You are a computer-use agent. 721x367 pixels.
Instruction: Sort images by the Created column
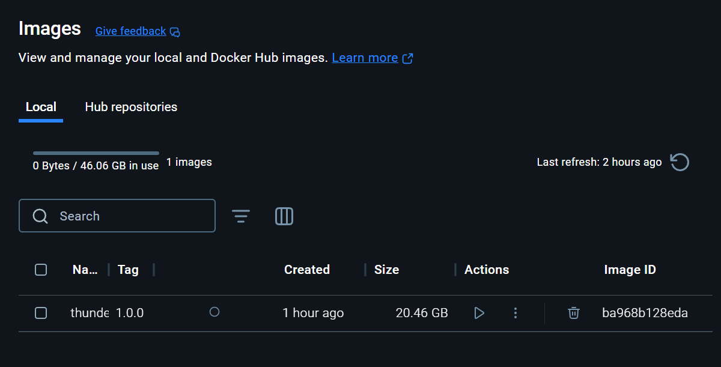click(306, 270)
